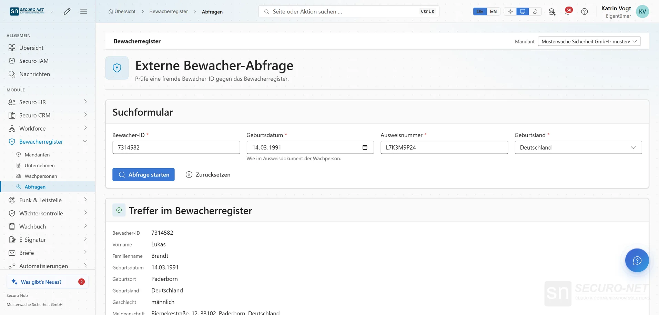Click the pencil edit icon in the top bar
The image size is (659, 315).
click(x=67, y=11)
